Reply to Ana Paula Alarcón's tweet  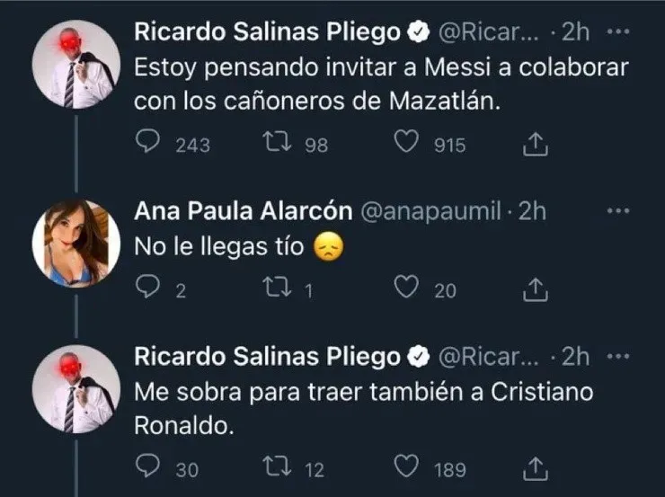point(146,288)
